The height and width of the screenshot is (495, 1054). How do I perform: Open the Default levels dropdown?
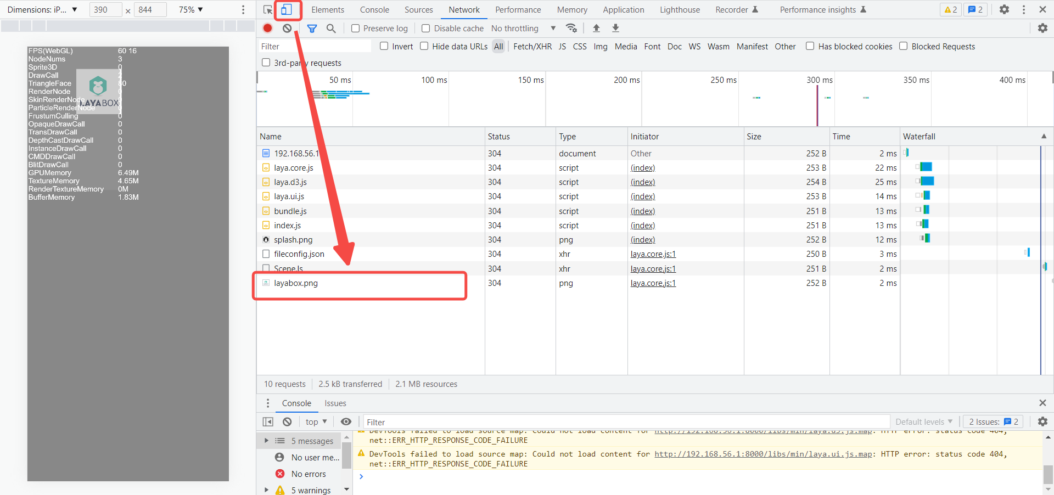tap(924, 421)
